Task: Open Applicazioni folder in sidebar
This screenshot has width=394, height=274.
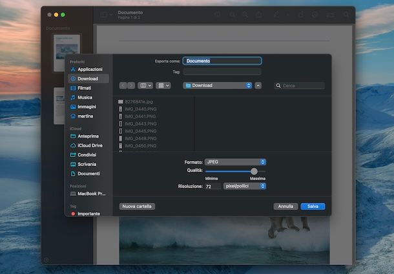Action: (x=90, y=69)
